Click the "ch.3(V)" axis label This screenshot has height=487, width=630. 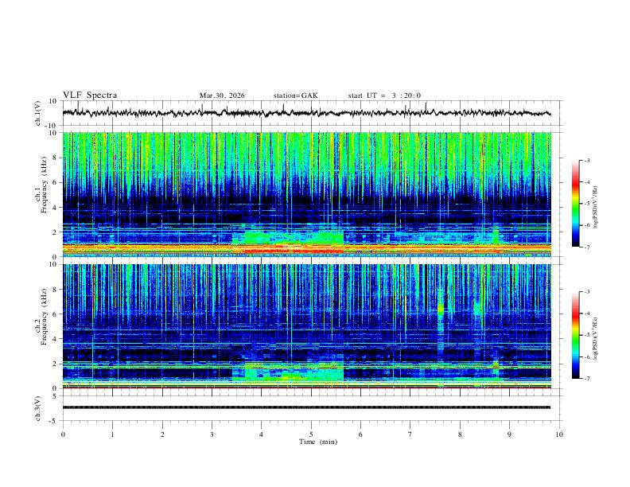[38, 408]
